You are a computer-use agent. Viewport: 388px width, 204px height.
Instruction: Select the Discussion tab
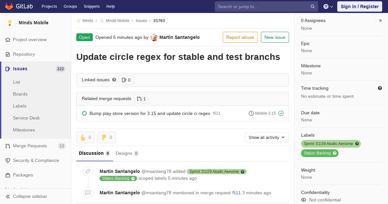click(94, 153)
